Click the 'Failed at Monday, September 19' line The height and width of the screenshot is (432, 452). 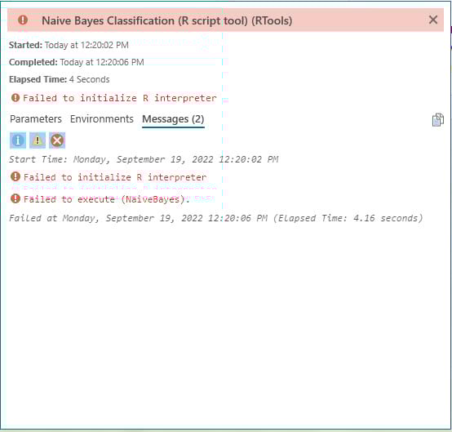point(215,218)
